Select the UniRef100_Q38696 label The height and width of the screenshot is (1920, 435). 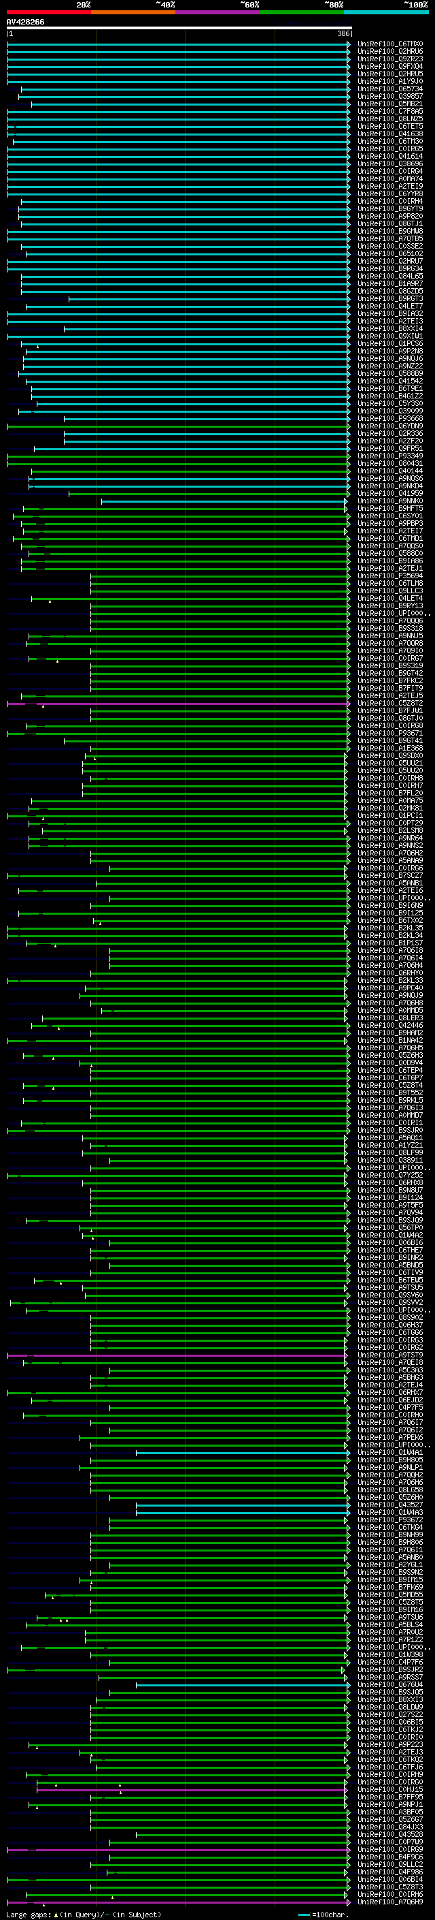point(390,164)
